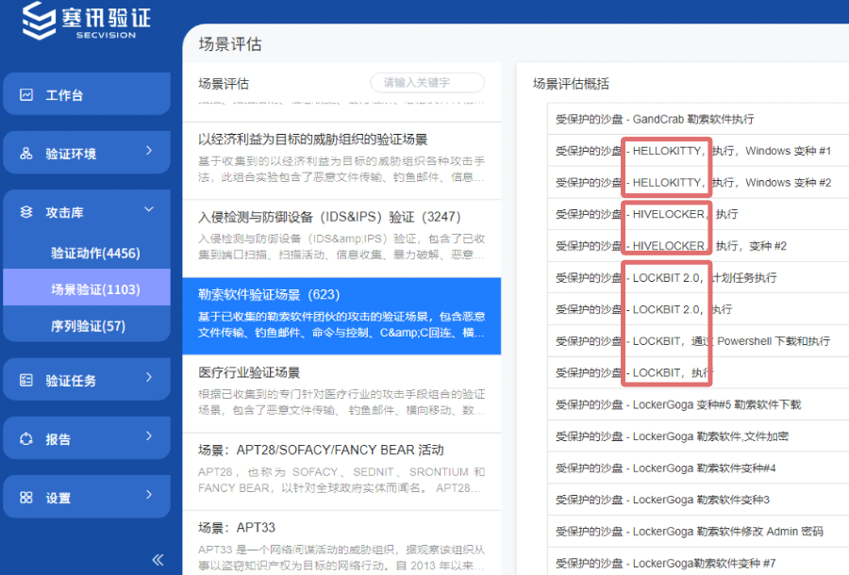This screenshot has width=849, height=575.
Task: Click the 验证任务 task icon
Action: tap(26, 380)
